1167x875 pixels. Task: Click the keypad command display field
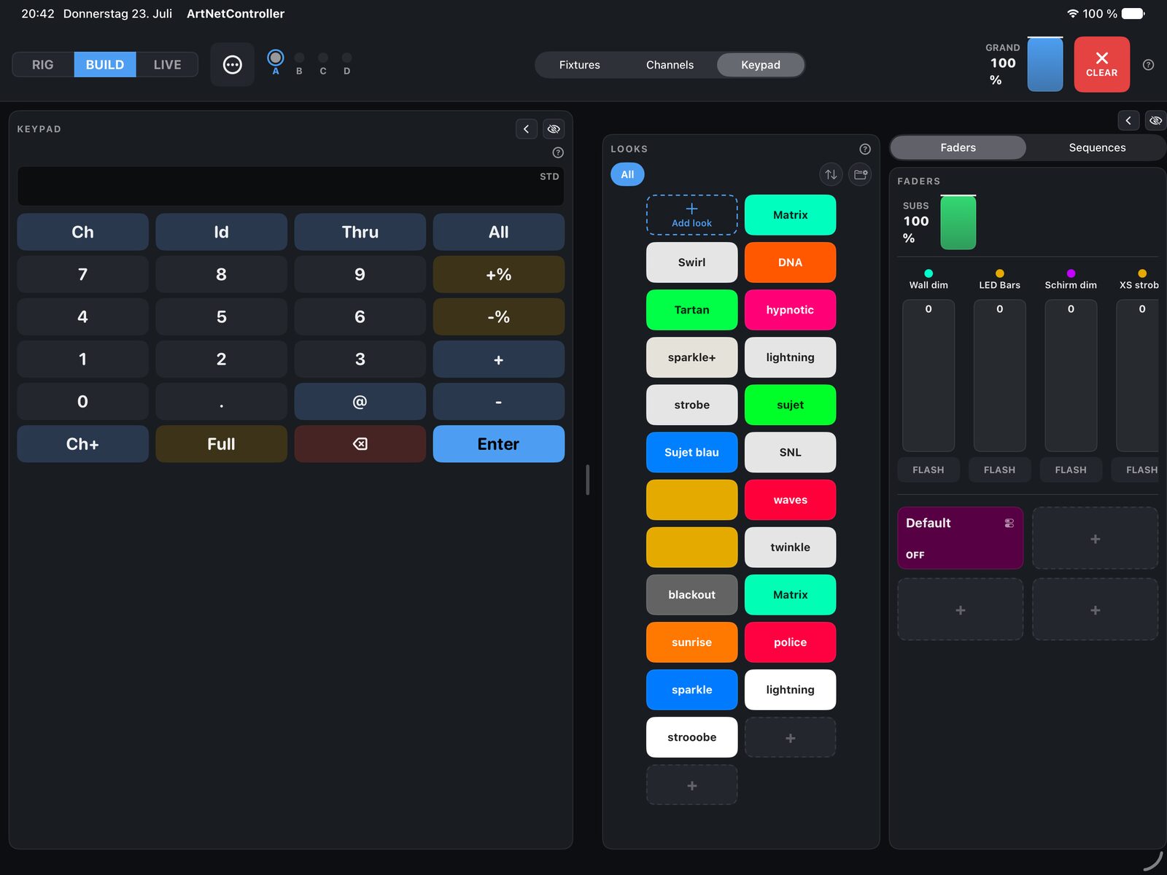point(290,186)
